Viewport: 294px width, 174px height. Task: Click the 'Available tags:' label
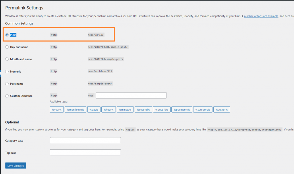(x=59, y=102)
